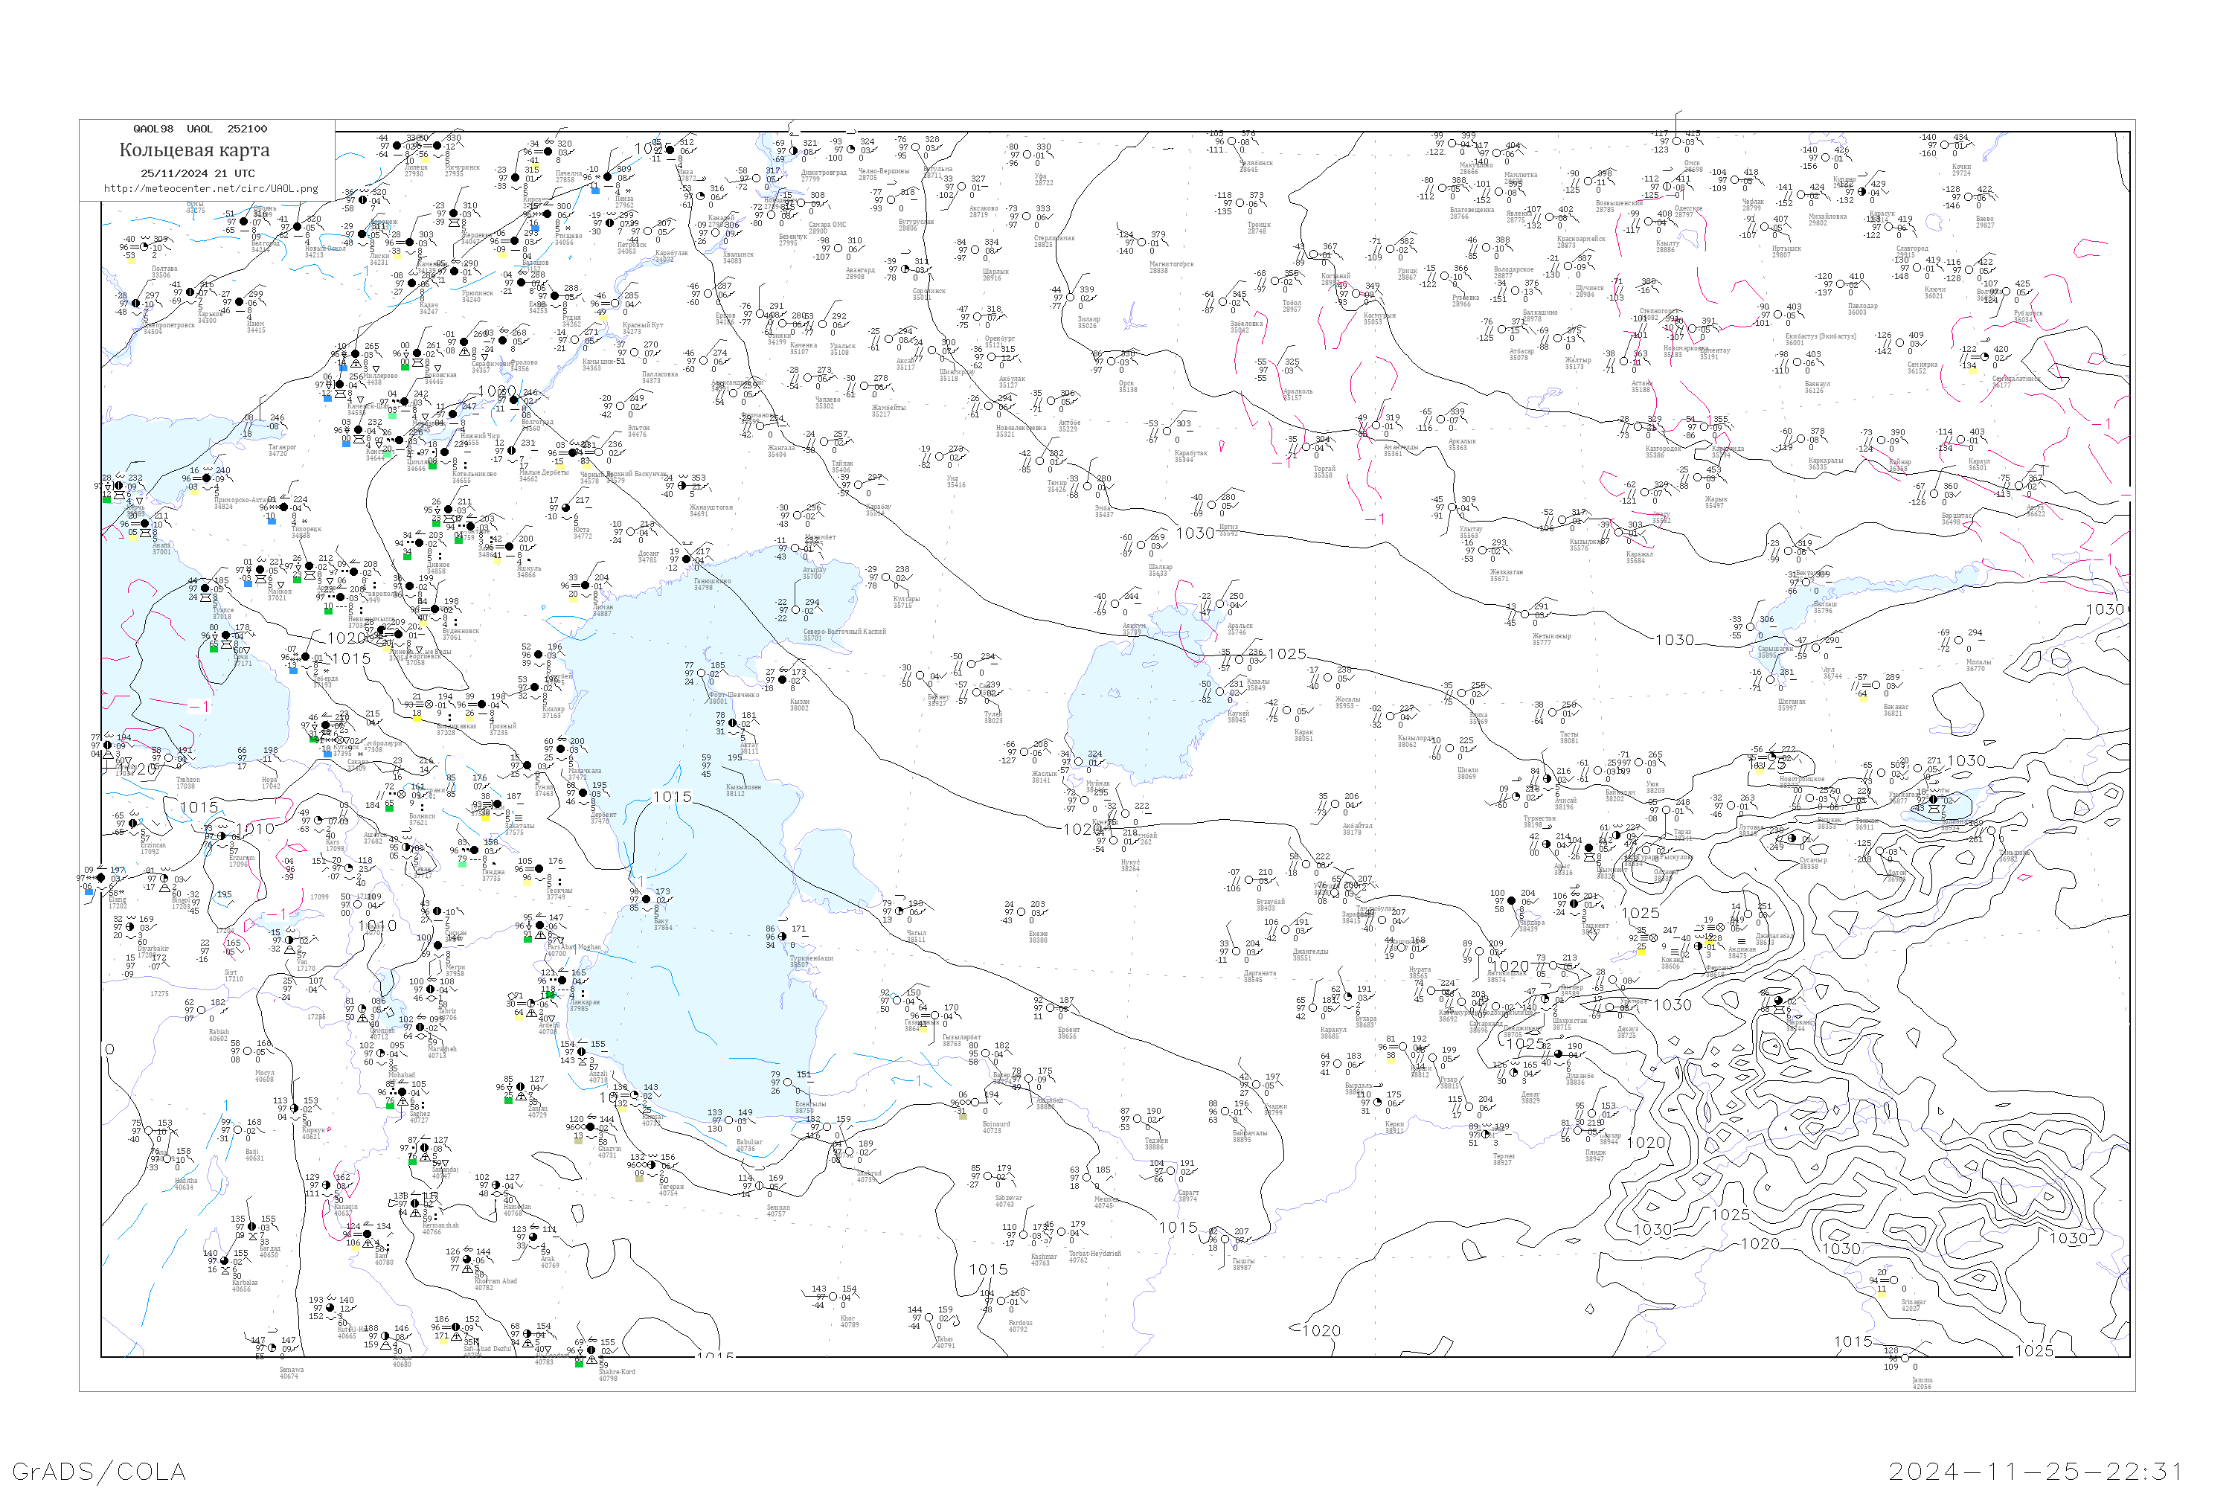Click the Волгоград 34560 station label
The height and width of the screenshot is (1488, 2232).
click(536, 424)
